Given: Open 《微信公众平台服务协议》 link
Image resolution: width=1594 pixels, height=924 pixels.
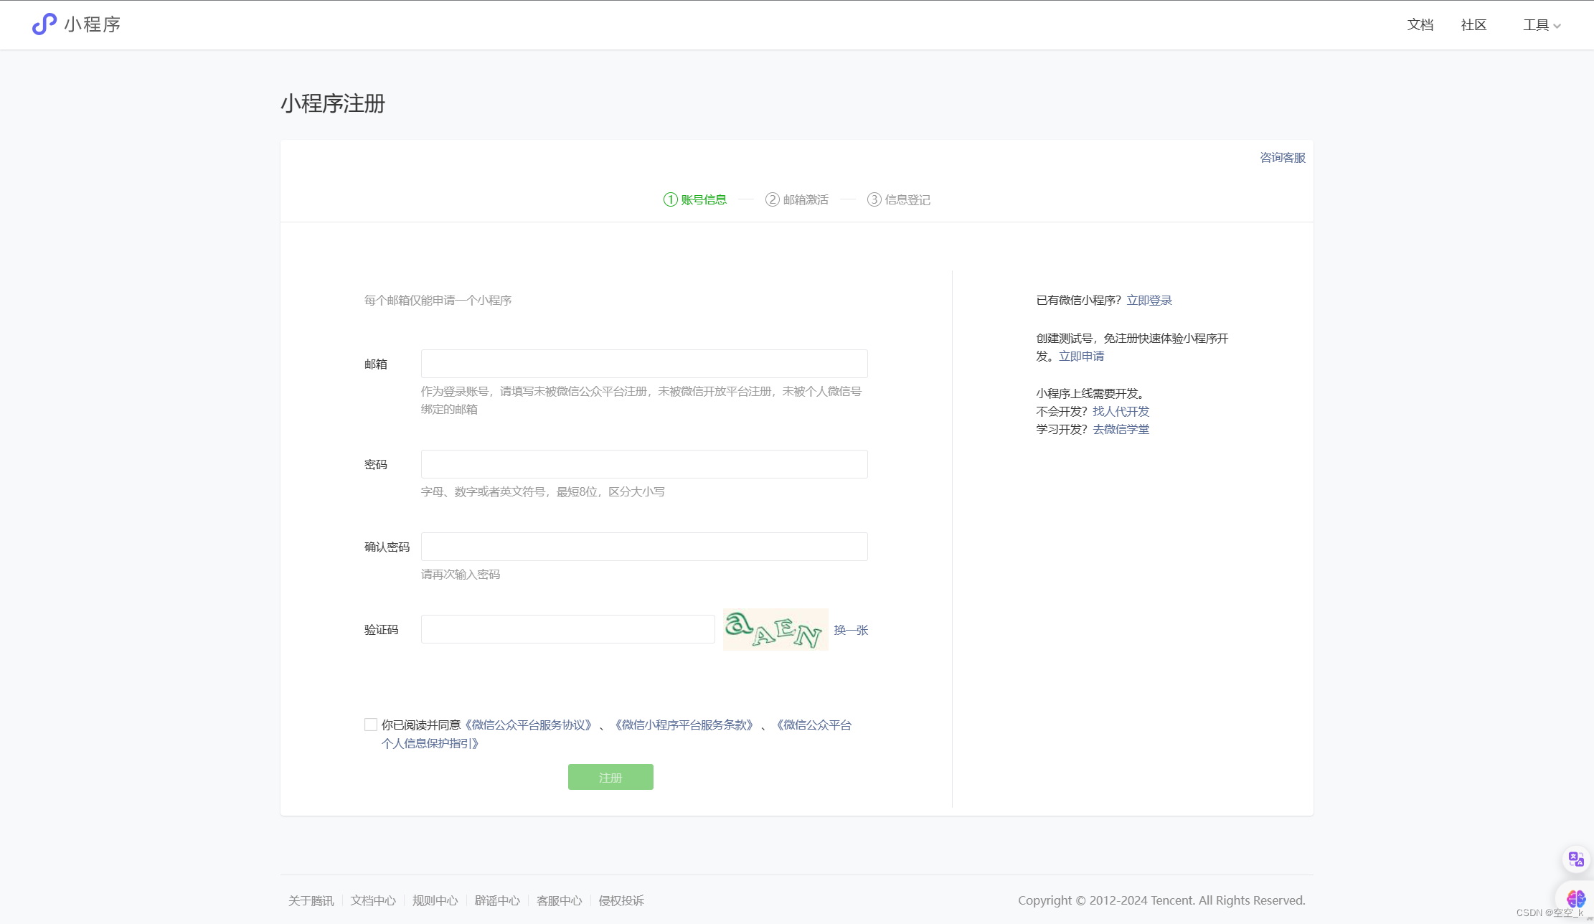Looking at the screenshot, I should coord(529,725).
